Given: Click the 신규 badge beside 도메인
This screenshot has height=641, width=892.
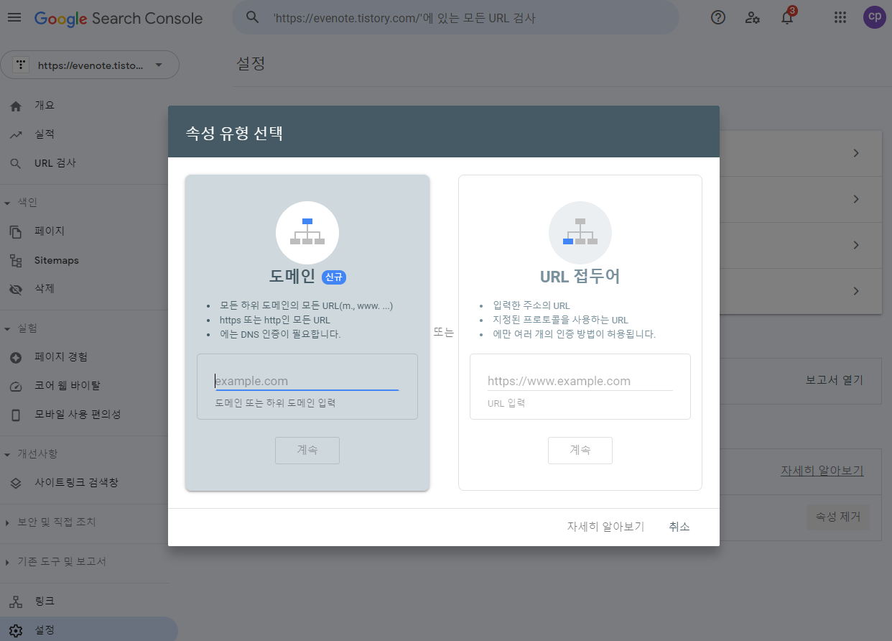Looking at the screenshot, I should pyautogui.click(x=334, y=277).
